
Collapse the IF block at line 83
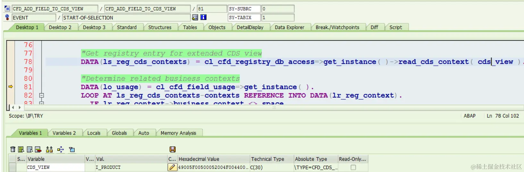(41, 103)
